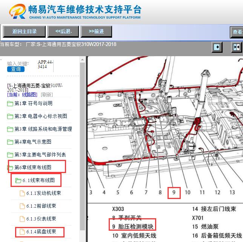
Task: Go back with the <<后退 button
Action: coord(63,32)
